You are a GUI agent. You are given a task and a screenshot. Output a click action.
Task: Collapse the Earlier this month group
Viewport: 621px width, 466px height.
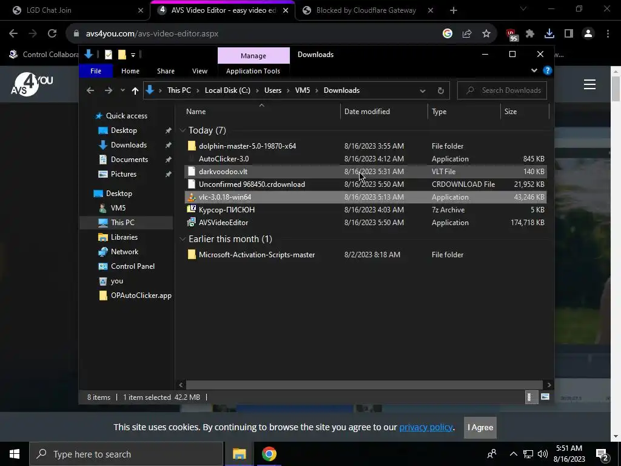[x=183, y=239]
